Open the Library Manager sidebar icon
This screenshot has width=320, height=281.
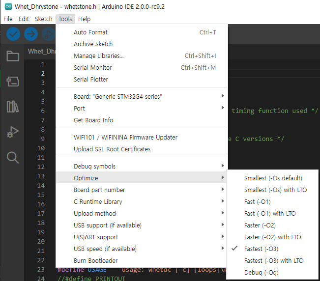click(x=13, y=107)
